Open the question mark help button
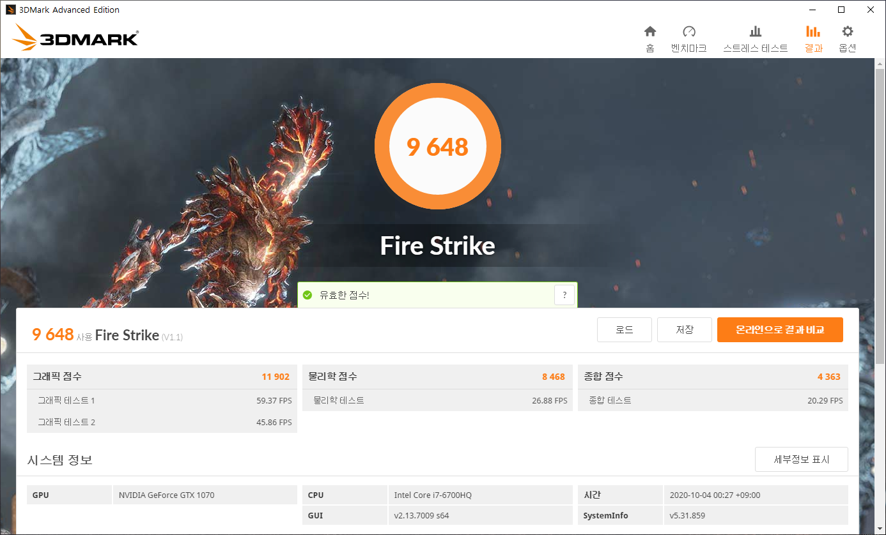 coord(564,295)
